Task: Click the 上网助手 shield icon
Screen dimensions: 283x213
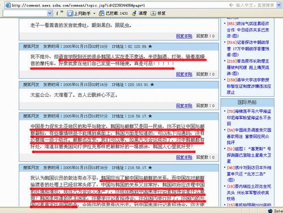Action: 70,14
